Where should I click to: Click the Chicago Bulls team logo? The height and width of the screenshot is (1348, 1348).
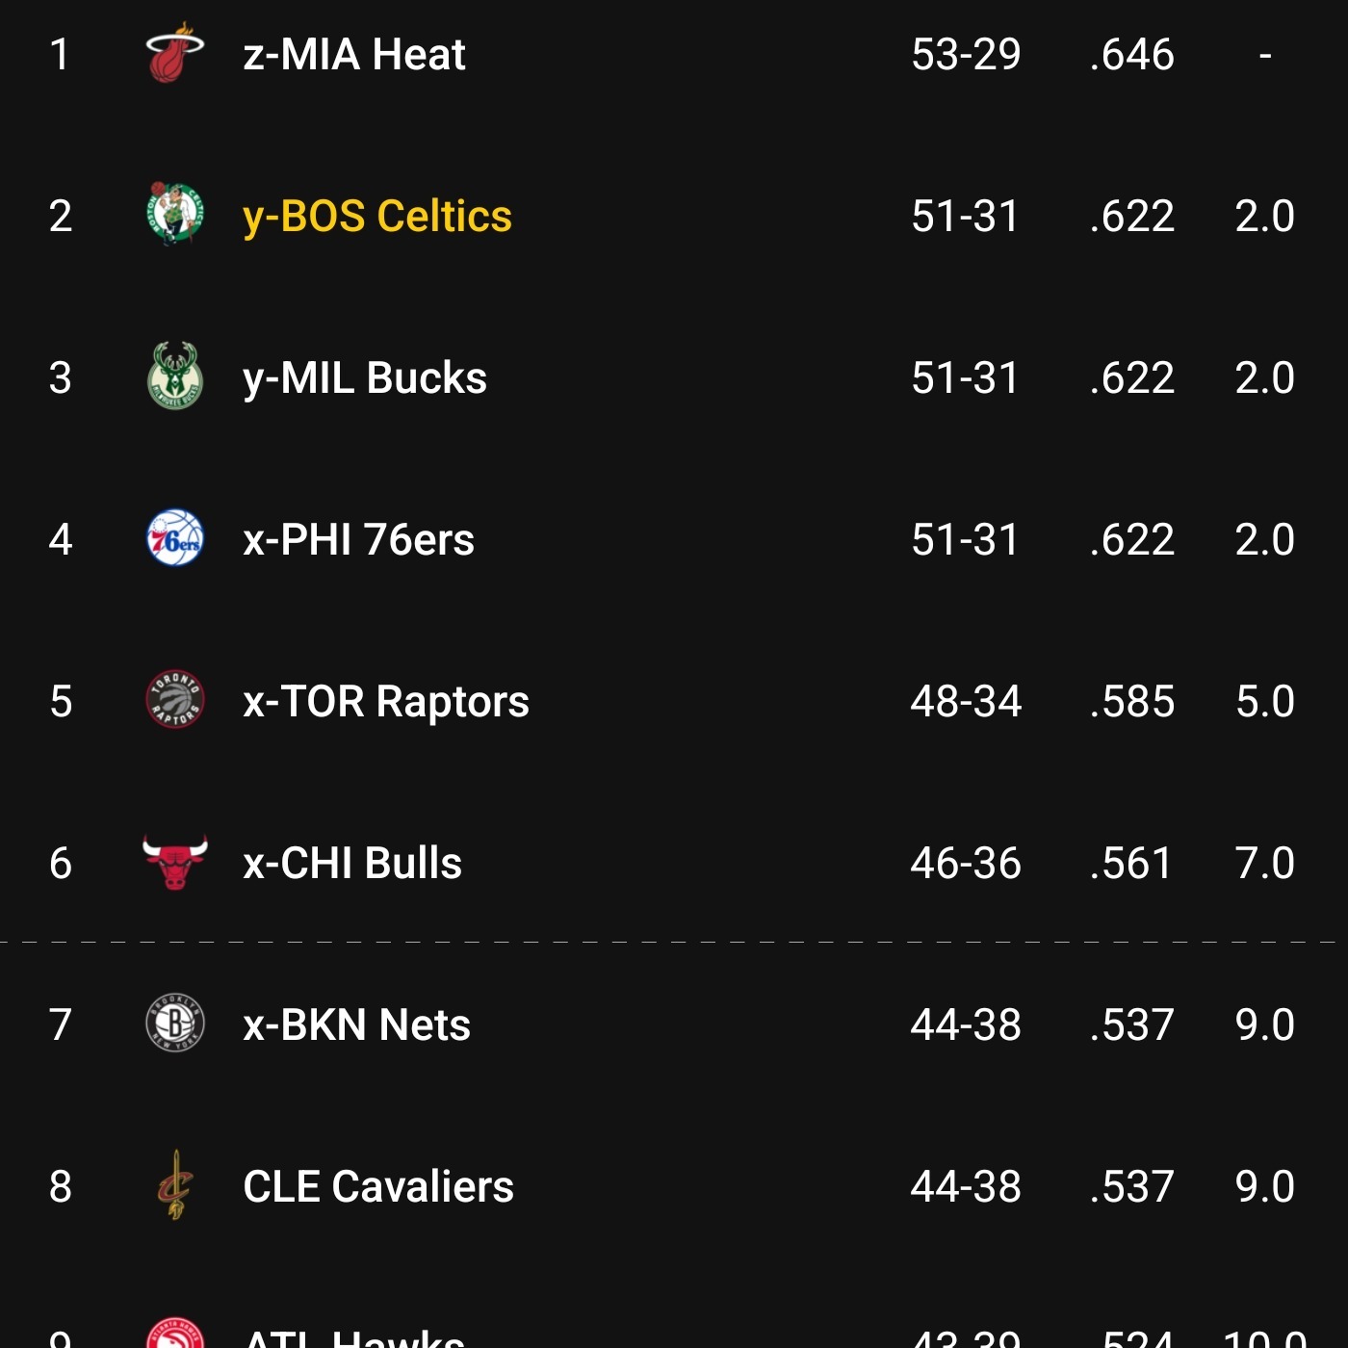(x=174, y=862)
